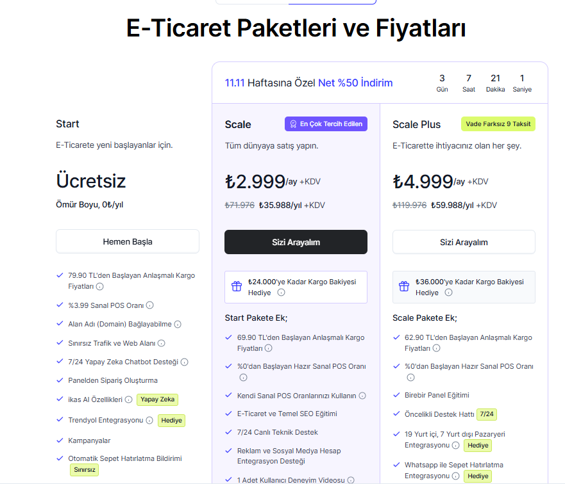The image size is (565, 484).
Task: Click info icon beside 1 Adet Kullanıcı Deneyim Videosu
Action: point(351,480)
